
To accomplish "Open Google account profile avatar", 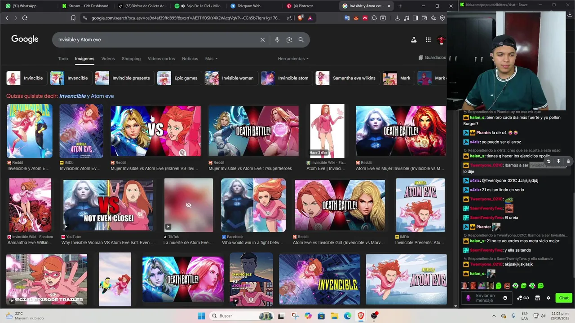I will pos(441,40).
